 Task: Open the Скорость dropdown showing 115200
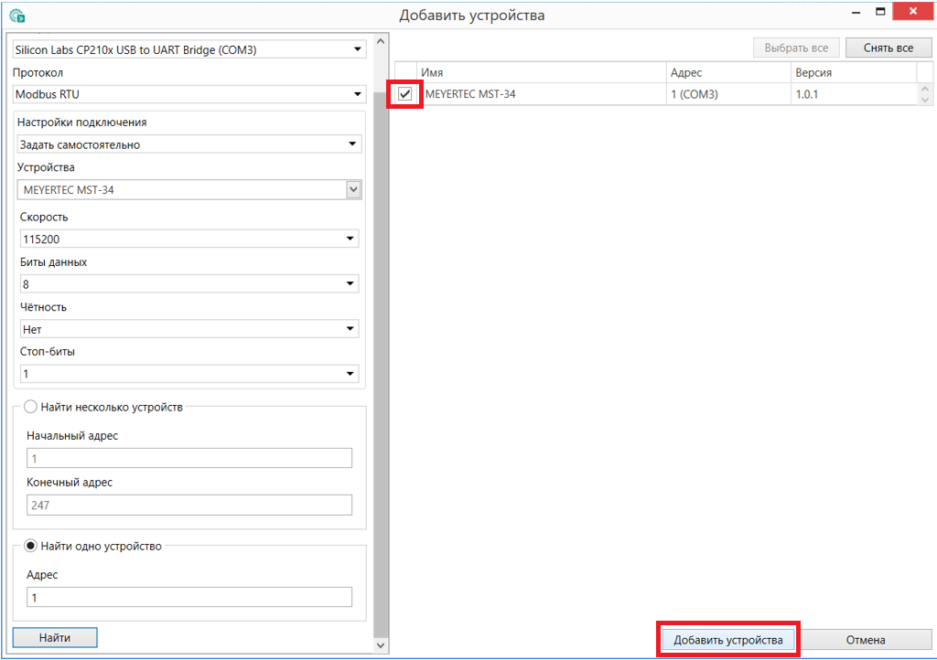click(188, 239)
